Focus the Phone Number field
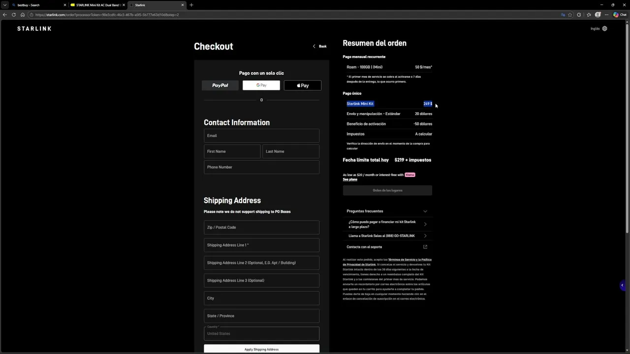The height and width of the screenshot is (354, 630). point(261,167)
